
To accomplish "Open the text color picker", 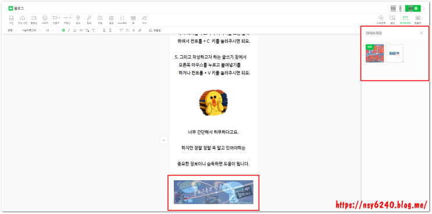I will click(x=87, y=30).
